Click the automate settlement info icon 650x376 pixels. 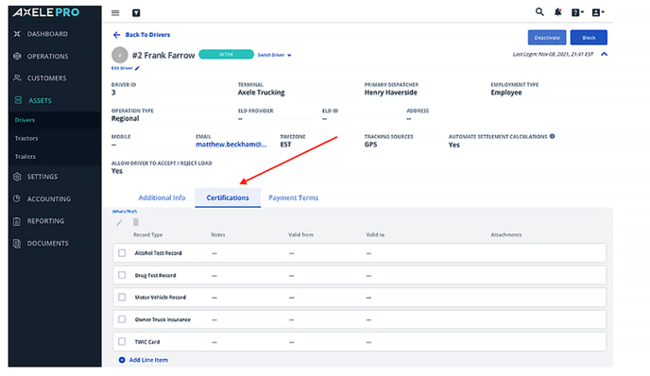tap(552, 136)
